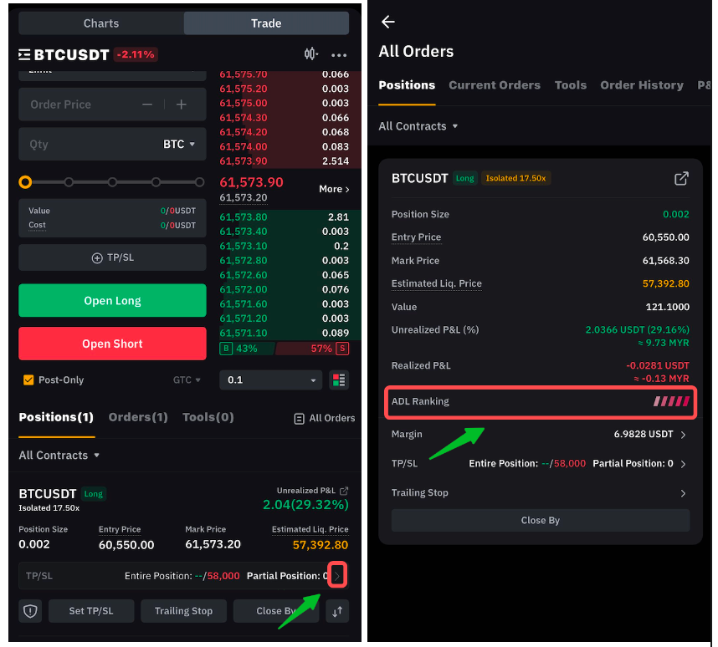Viewport: 718px width, 647px height.
Task: Click into the Order Price input field
Action: 75,104
